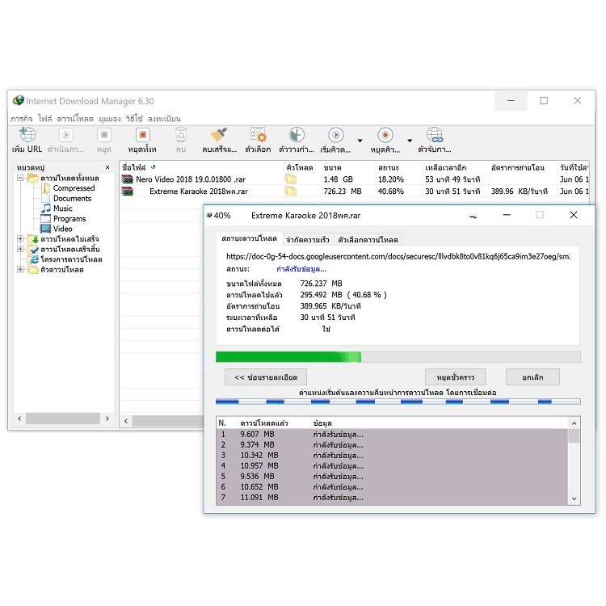The height and width of the screenshot is (606, 606).
Task: Open the Grabber globe-link icon
Action: click(435, 135)
